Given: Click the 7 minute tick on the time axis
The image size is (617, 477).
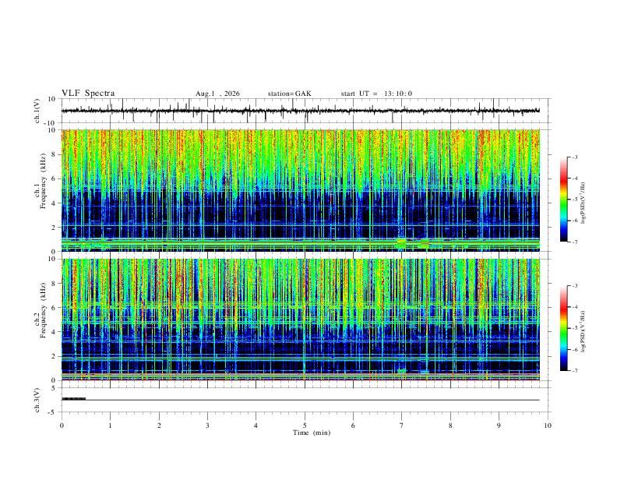Looking at the screenshot, I should (x=402, y=426).
